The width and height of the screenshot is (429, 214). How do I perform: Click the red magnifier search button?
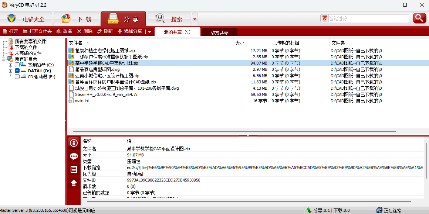coord(419,18)
